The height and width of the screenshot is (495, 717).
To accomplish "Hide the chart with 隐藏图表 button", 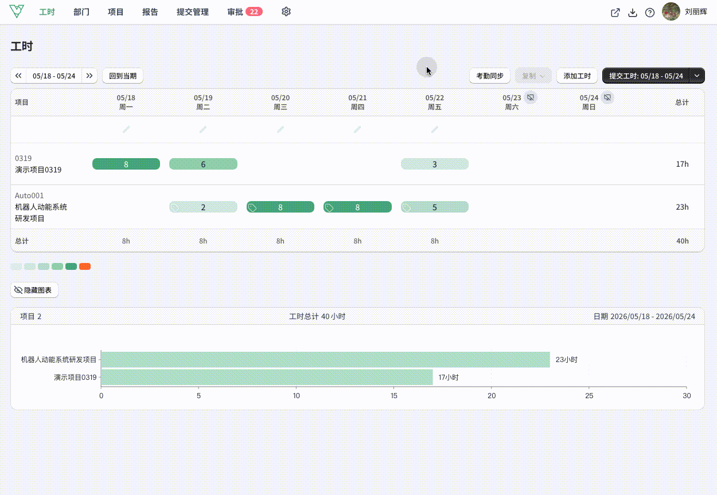I will click(34, 290).
